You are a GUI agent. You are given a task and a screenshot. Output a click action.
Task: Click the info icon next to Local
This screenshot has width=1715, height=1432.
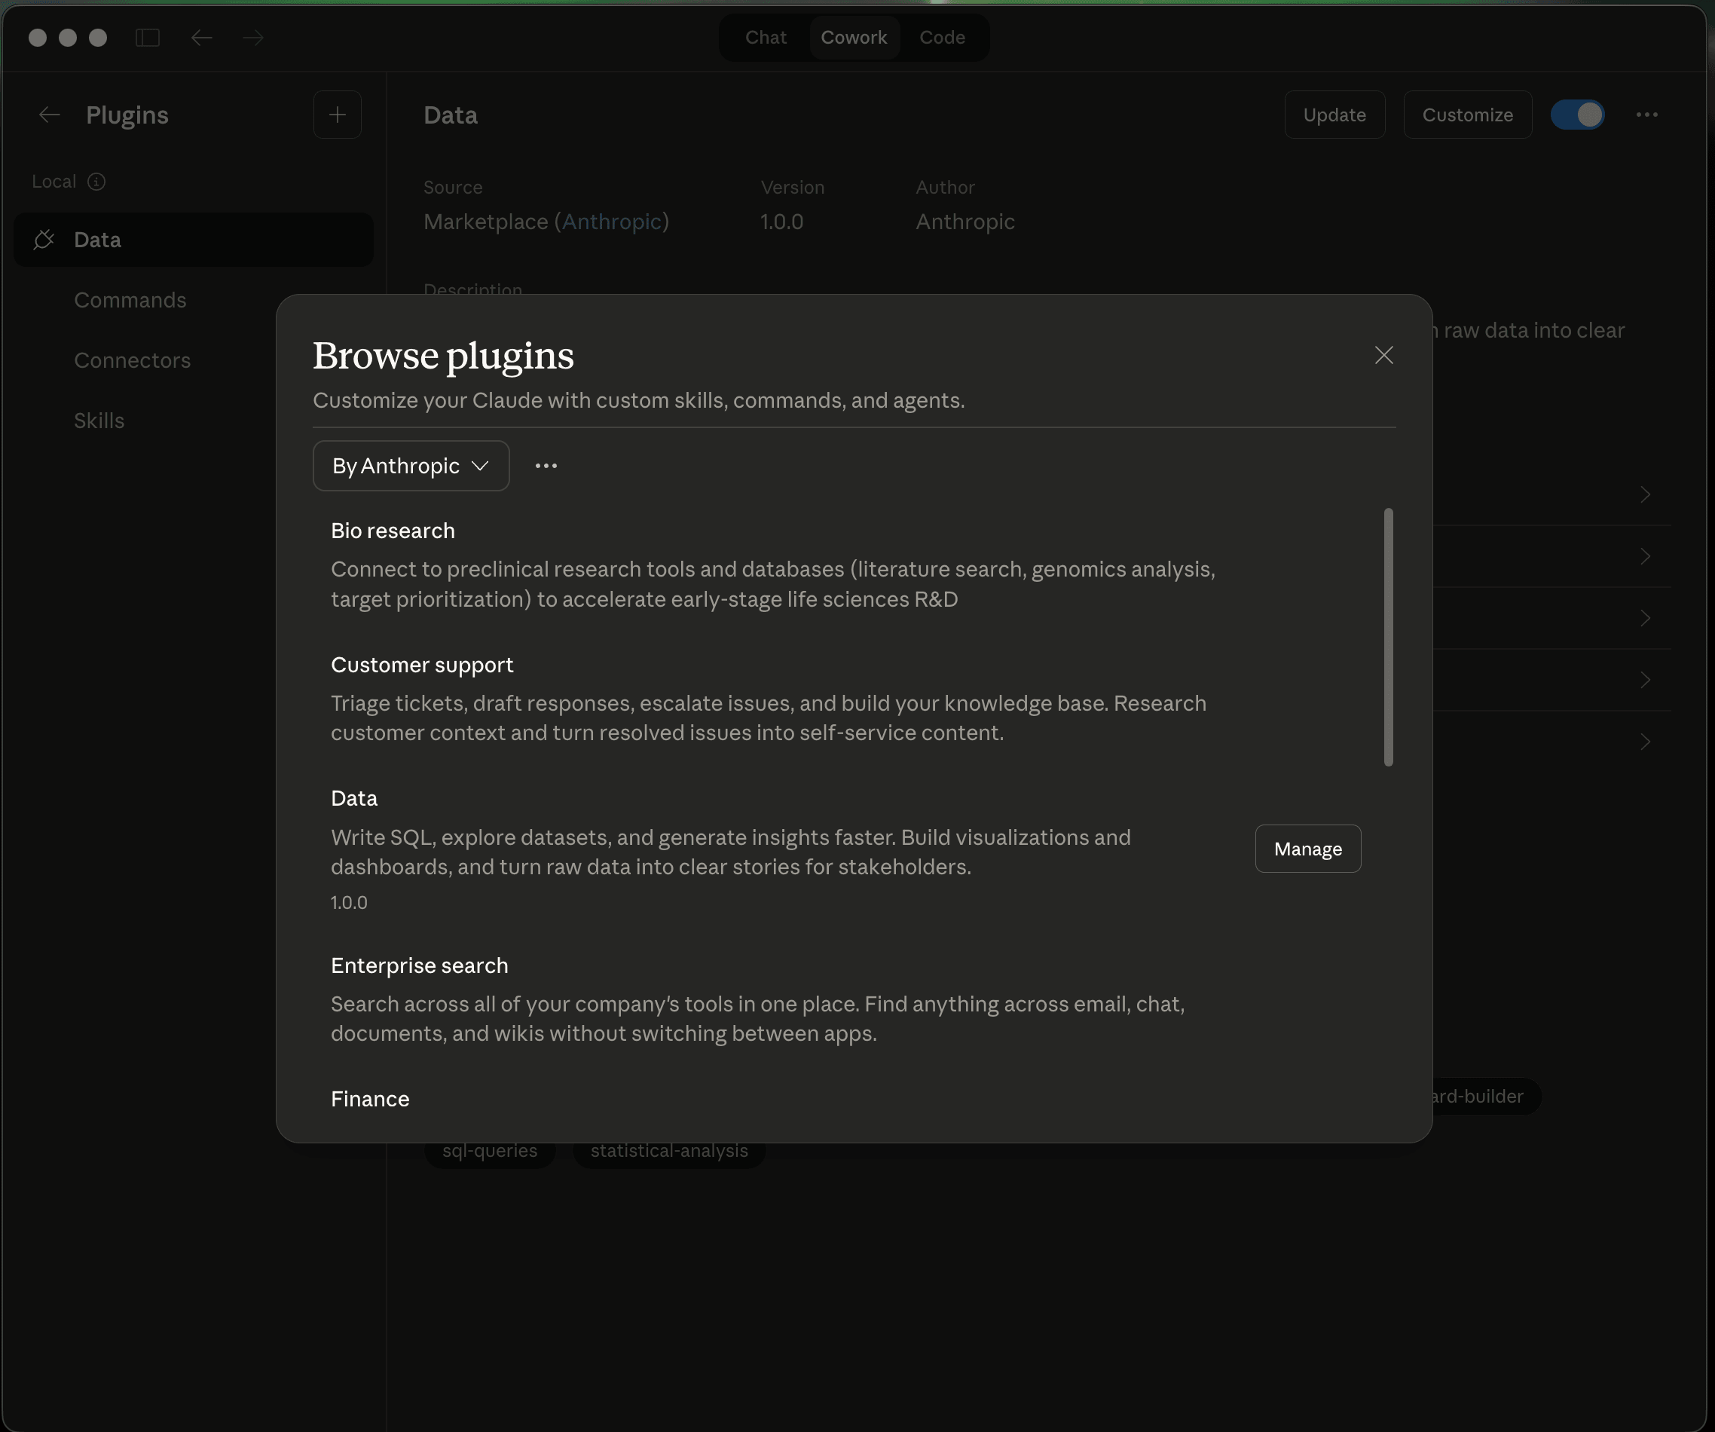coord(96,182)
